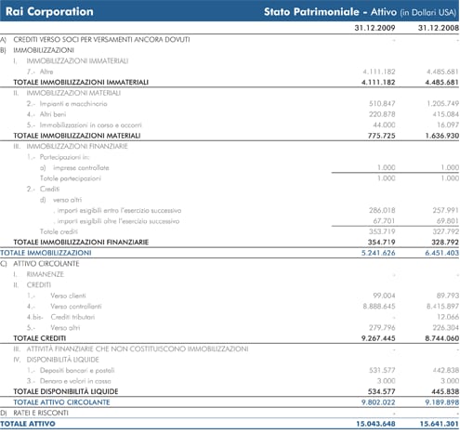This screenshot has width=460, height=434.
Task: Click the Totale Disponibilità Liquide label
Action: click(66, 391)
